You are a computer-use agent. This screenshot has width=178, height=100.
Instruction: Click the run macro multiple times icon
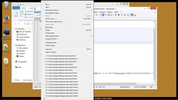(125, 15)
